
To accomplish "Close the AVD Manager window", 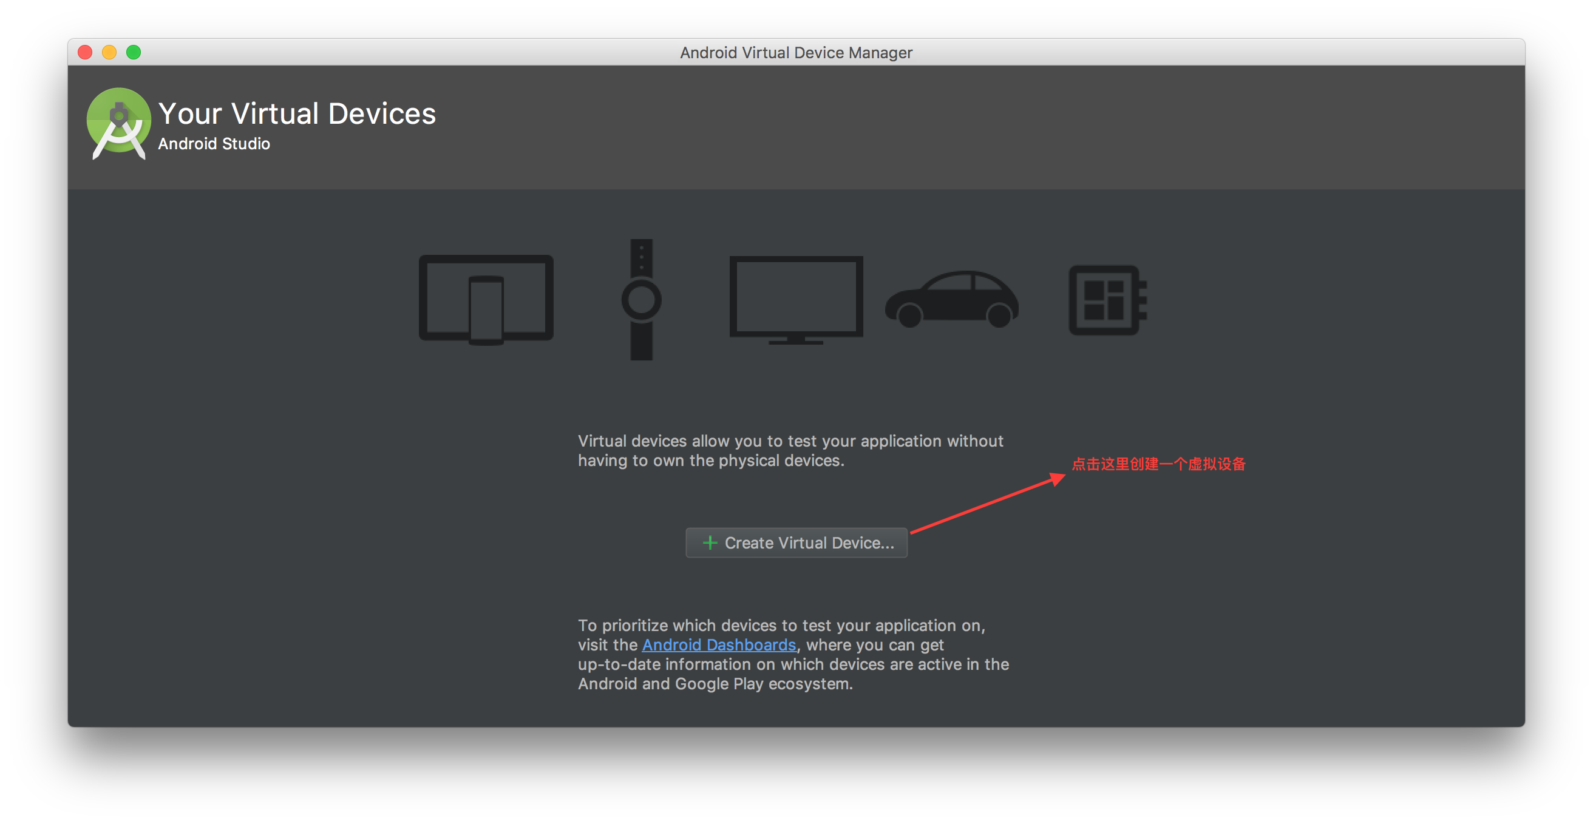I will tap(86, 53).
